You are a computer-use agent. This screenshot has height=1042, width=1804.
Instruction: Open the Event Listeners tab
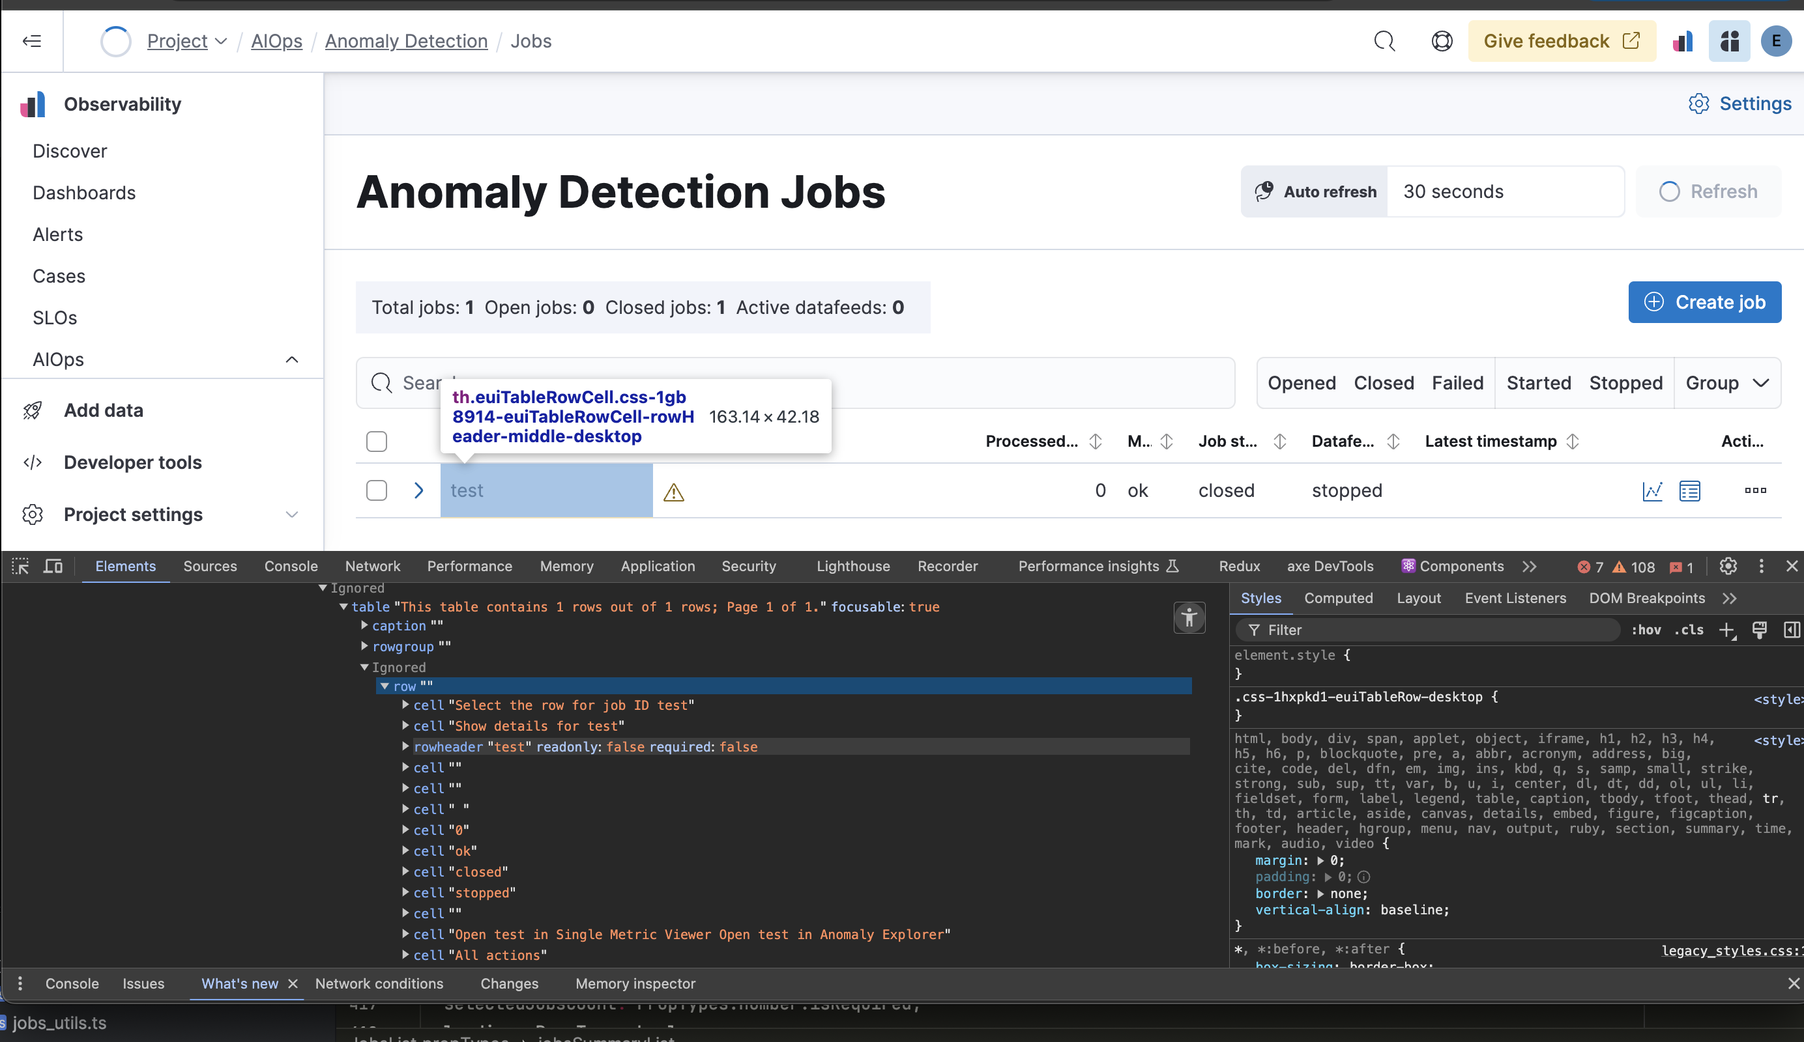(1515, 598)
